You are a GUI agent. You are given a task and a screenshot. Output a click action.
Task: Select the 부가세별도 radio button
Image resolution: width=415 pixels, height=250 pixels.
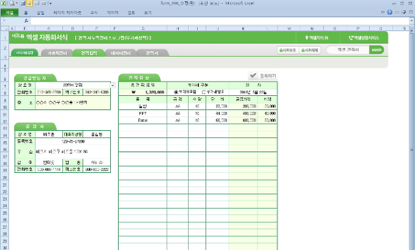(204, 92)
